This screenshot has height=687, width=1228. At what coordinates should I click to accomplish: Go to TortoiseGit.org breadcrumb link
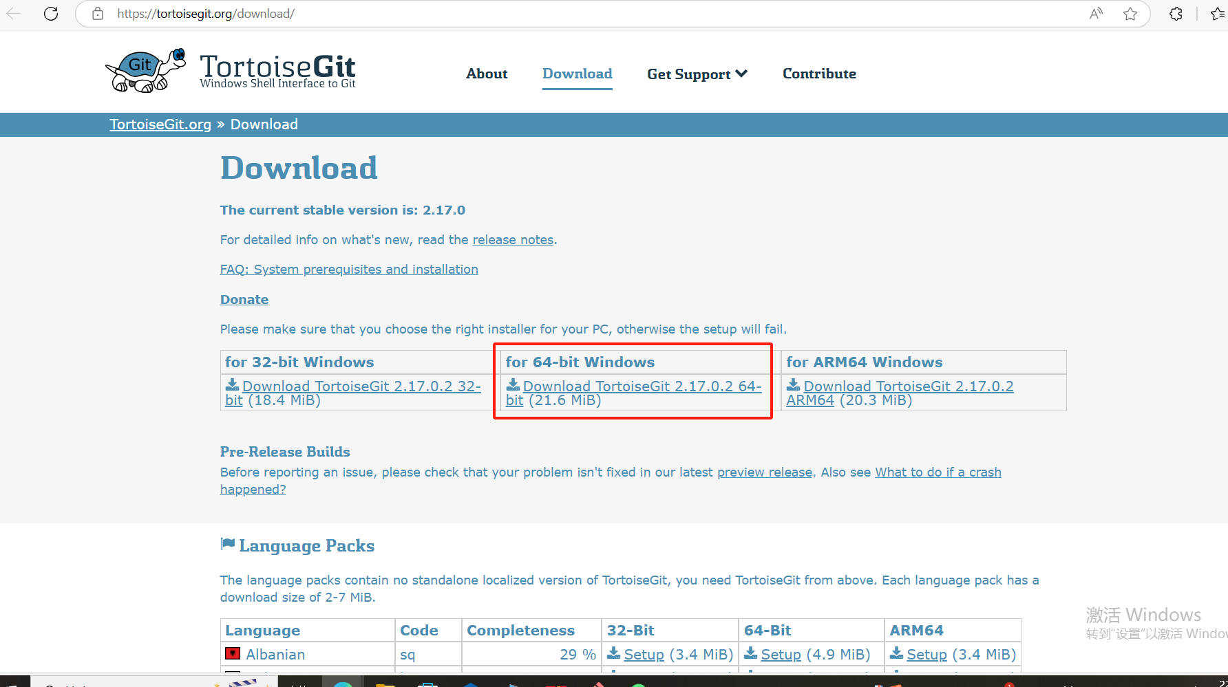coord(160,124)
